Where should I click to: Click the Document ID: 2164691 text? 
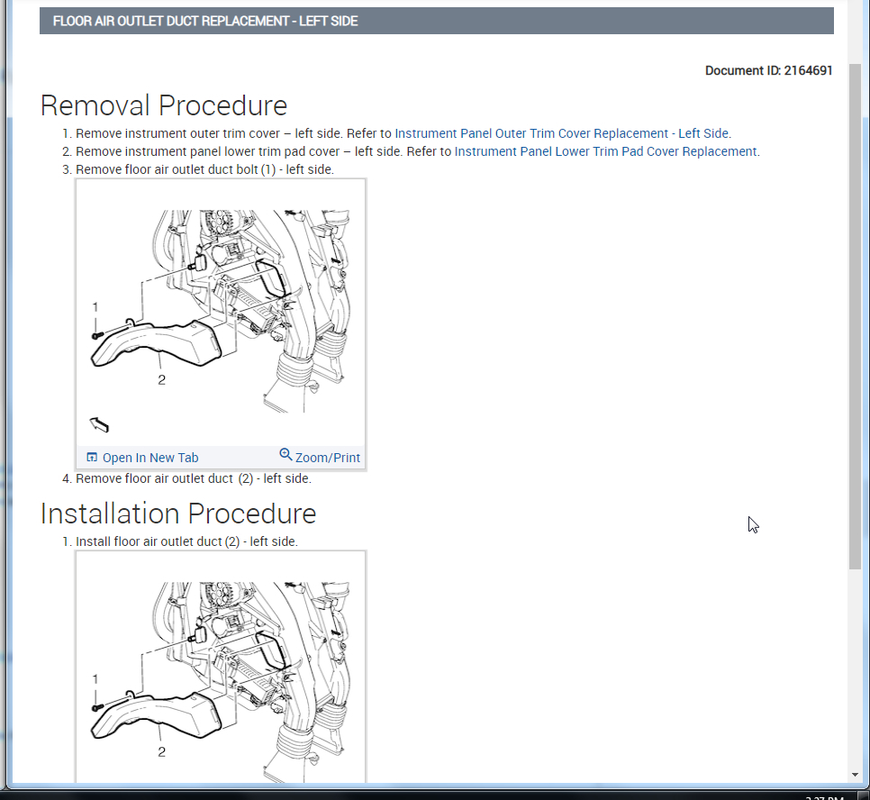click(x=768, y=70)
